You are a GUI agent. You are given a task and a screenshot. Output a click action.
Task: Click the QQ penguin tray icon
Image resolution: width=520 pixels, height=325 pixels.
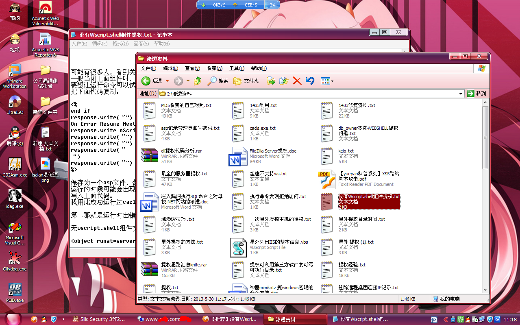(x=468, y=319)
